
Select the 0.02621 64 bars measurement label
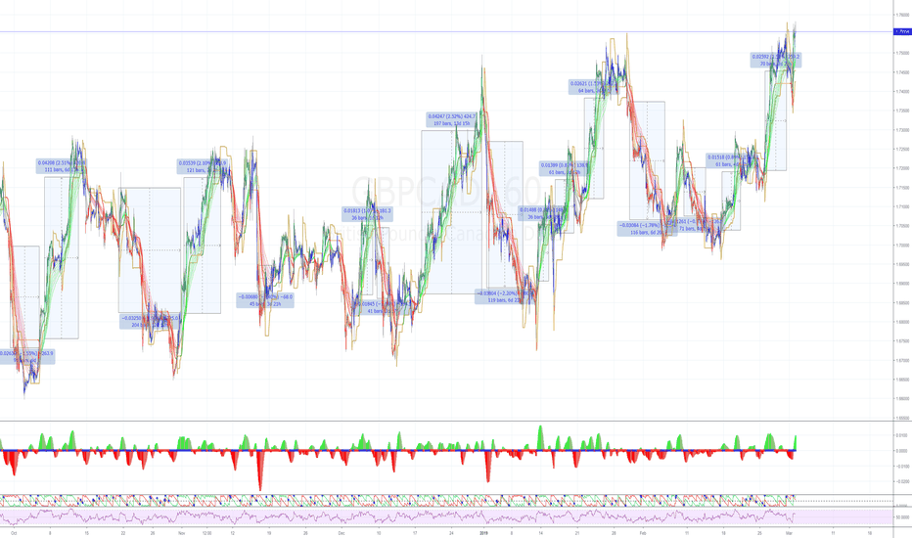click(593, 87)
